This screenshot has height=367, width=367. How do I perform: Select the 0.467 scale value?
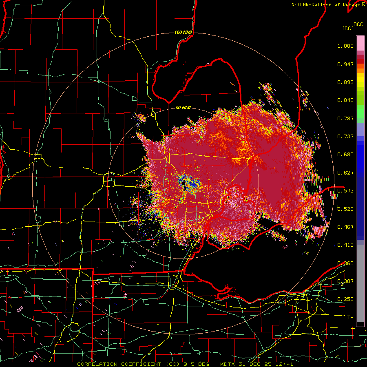click(345, 227)
